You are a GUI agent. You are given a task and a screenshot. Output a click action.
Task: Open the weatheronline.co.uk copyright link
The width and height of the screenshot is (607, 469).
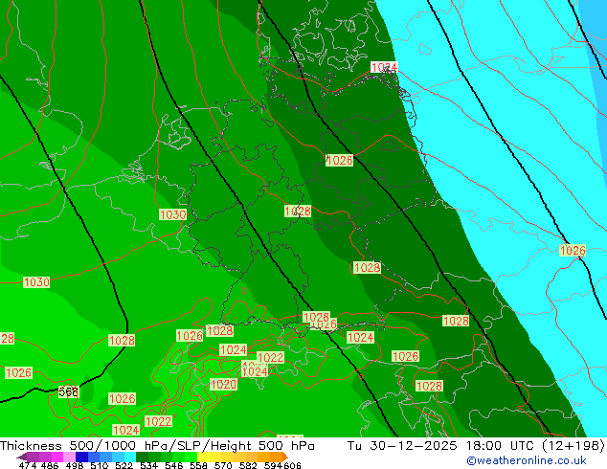click(x=526, y=460)
